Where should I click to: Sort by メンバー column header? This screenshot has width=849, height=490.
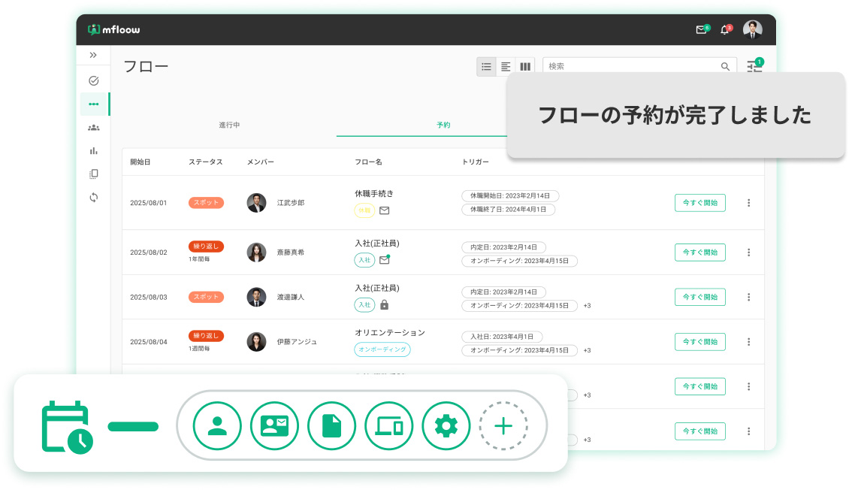click(261, 162)
